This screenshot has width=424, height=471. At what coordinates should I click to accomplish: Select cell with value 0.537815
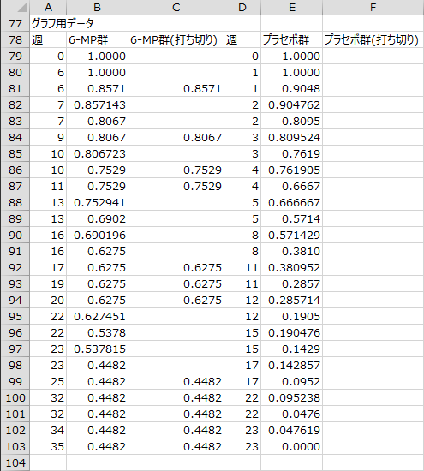pyautogui.click(x=97, y=349)
